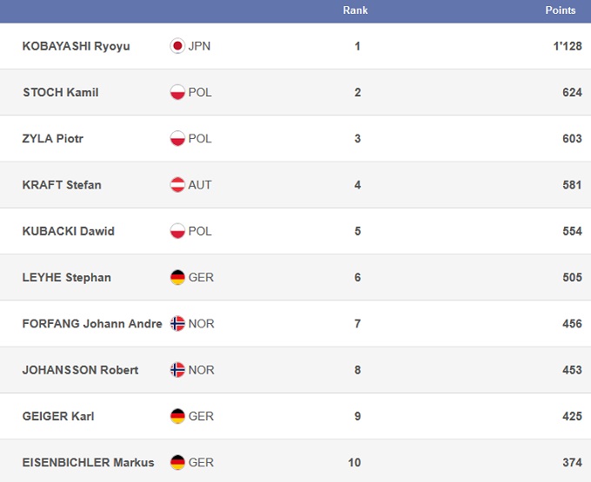This screenshot has height=482, width=591.
Task: Click Germany flag icon beside GEIGER Karl
Action: [x=177, y=417]
